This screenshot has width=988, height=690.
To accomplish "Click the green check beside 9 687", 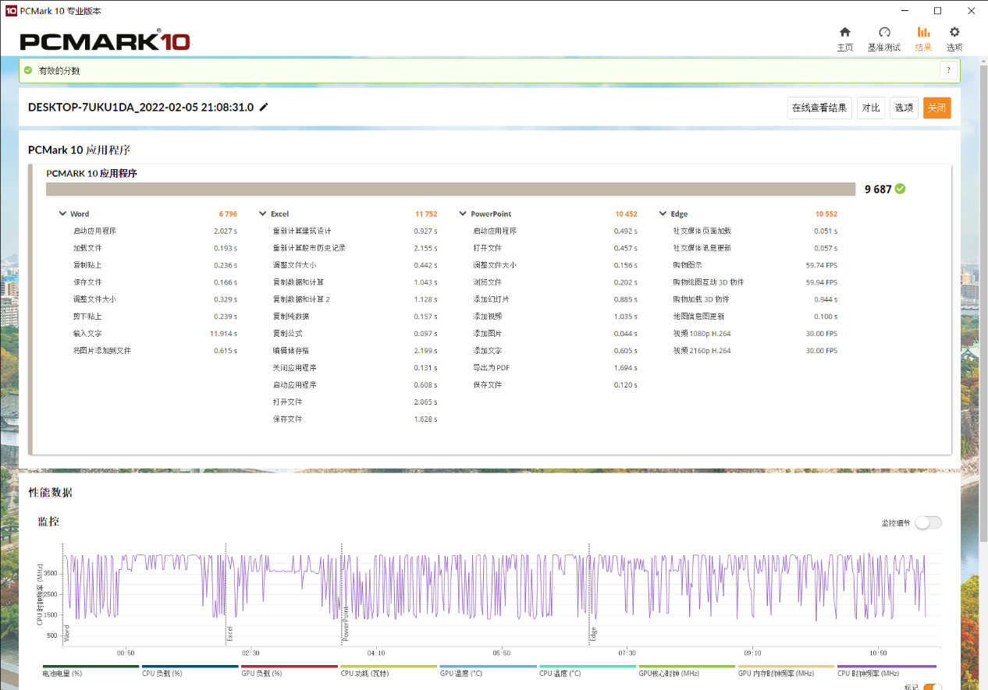I will tap(900, 189).
